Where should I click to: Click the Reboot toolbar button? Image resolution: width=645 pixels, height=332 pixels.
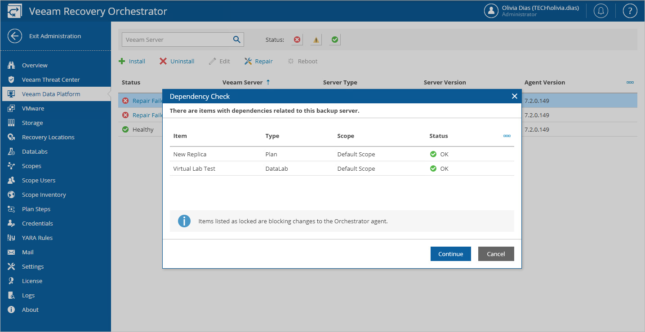(x=302, y=61)
